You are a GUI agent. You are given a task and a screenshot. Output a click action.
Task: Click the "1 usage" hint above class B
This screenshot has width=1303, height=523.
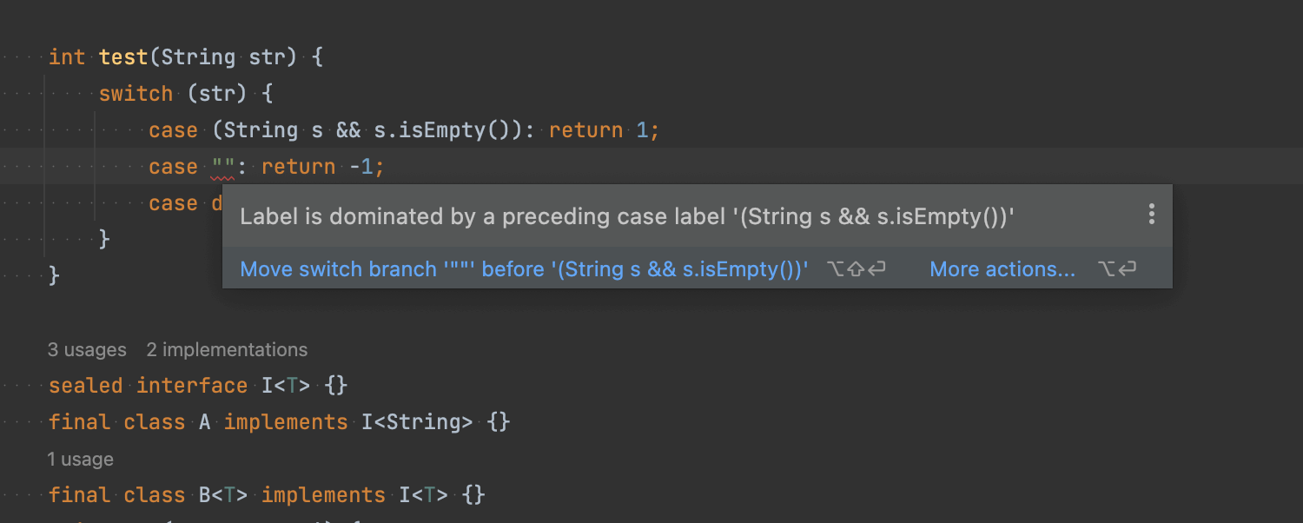tap(81, 459)
